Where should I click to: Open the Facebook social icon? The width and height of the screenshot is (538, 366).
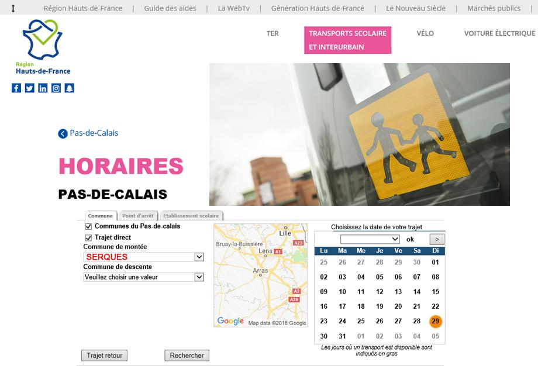(16, 88)
